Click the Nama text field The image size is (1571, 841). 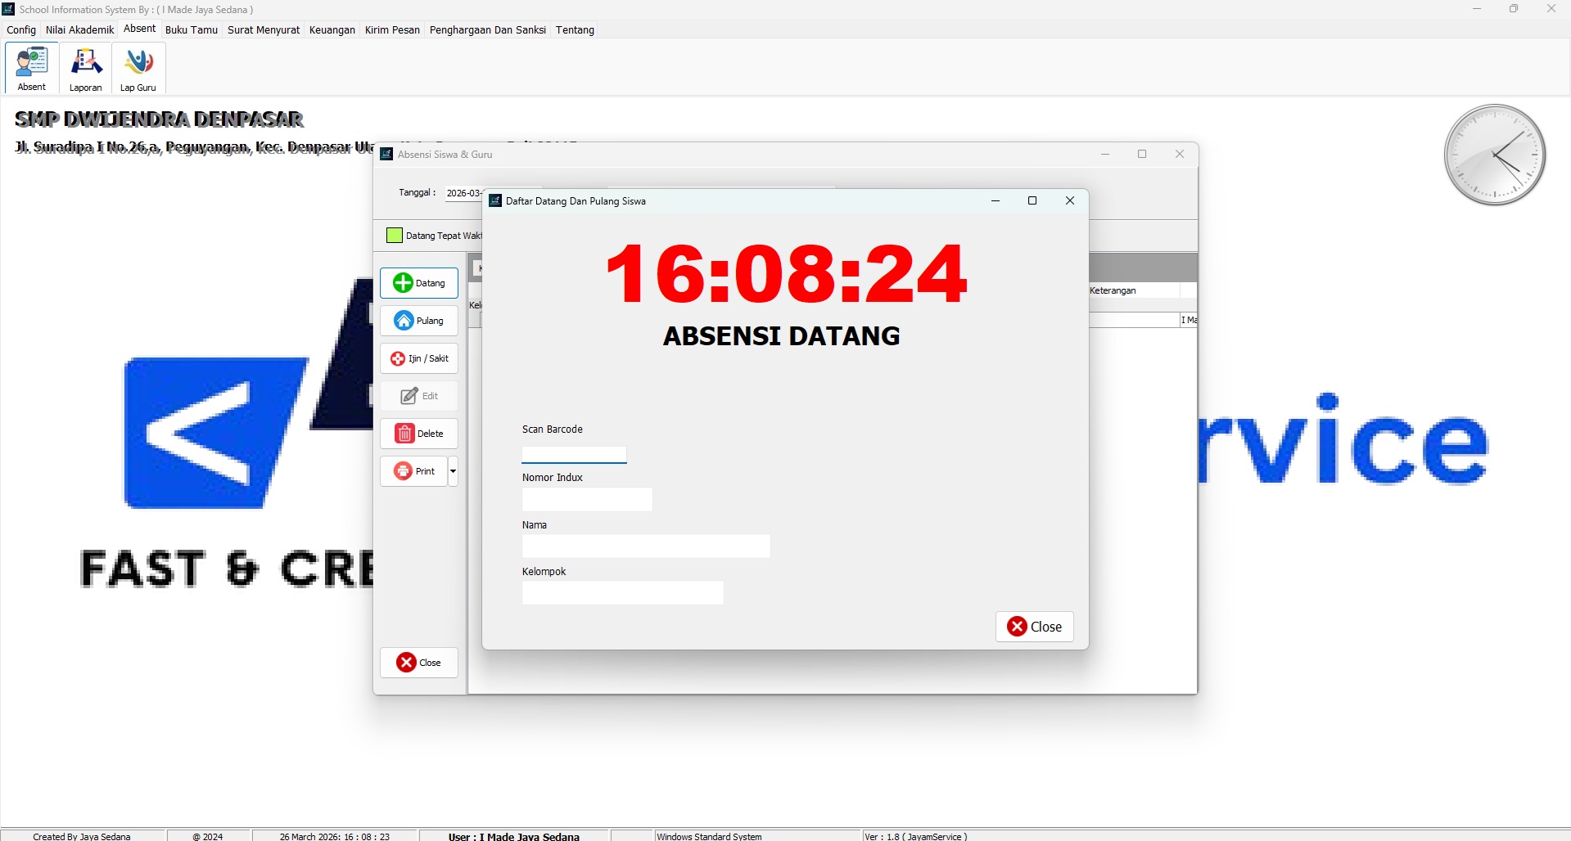coord(645,546)
